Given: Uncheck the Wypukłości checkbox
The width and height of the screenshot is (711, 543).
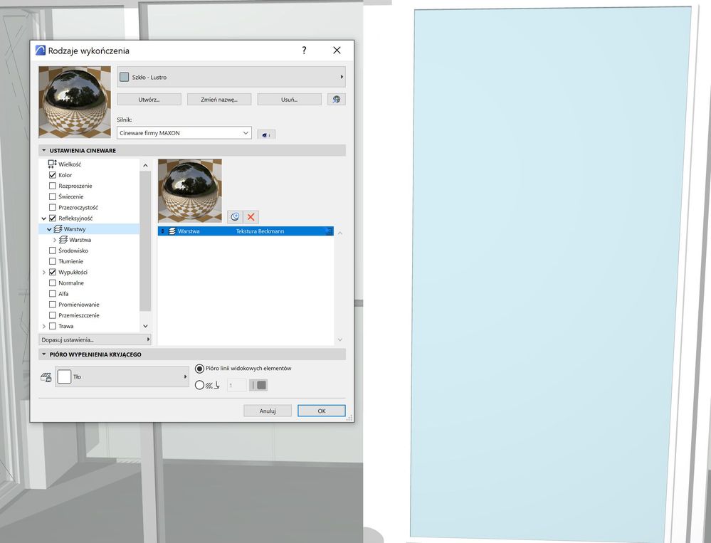Looking at the screenshot, I should [x=53, y=273].
